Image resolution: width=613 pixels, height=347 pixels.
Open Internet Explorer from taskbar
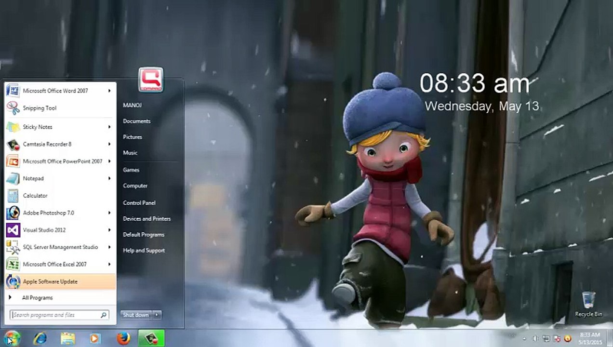coord(40,339)
